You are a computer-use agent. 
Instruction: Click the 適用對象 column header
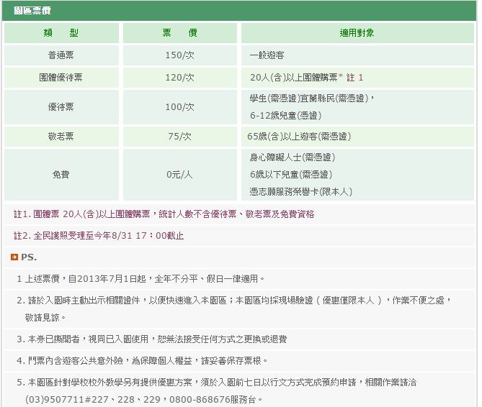tap(357, 33)
